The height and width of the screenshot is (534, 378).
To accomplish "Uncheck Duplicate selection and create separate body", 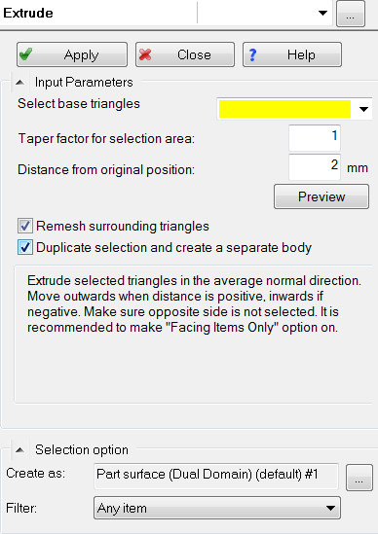I will click(25, 247).
